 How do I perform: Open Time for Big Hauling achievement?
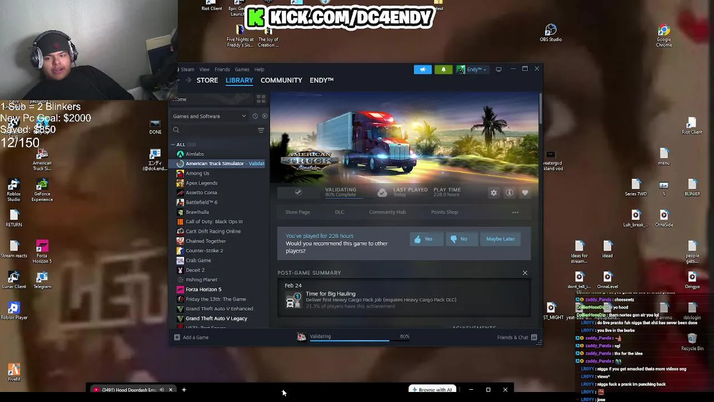tap(404, 300)
